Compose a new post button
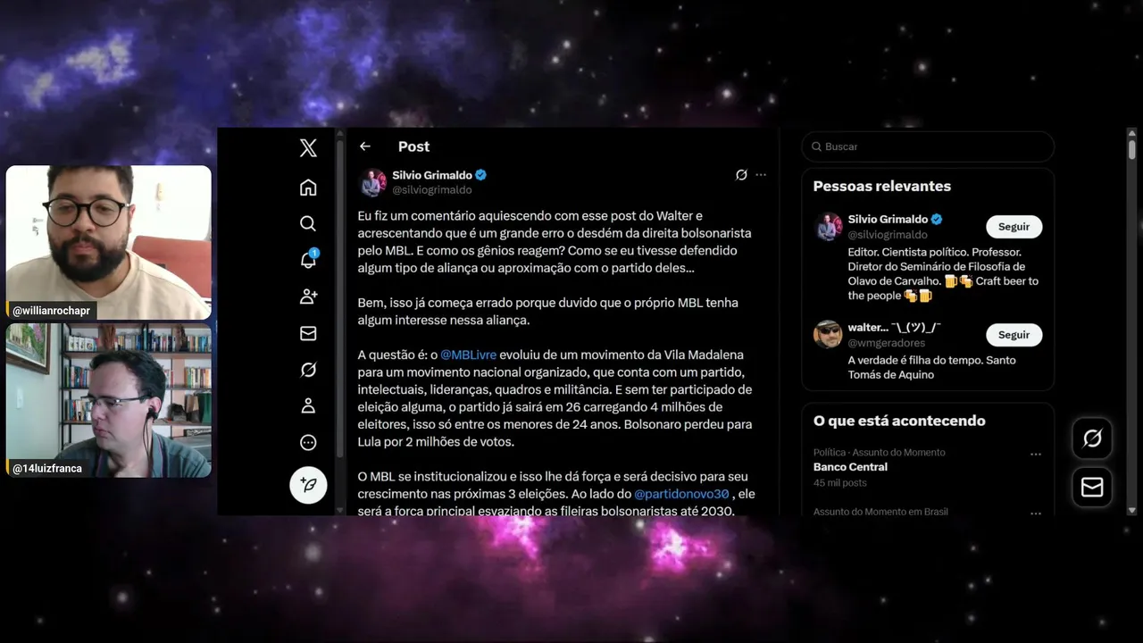 pos(308,485)
